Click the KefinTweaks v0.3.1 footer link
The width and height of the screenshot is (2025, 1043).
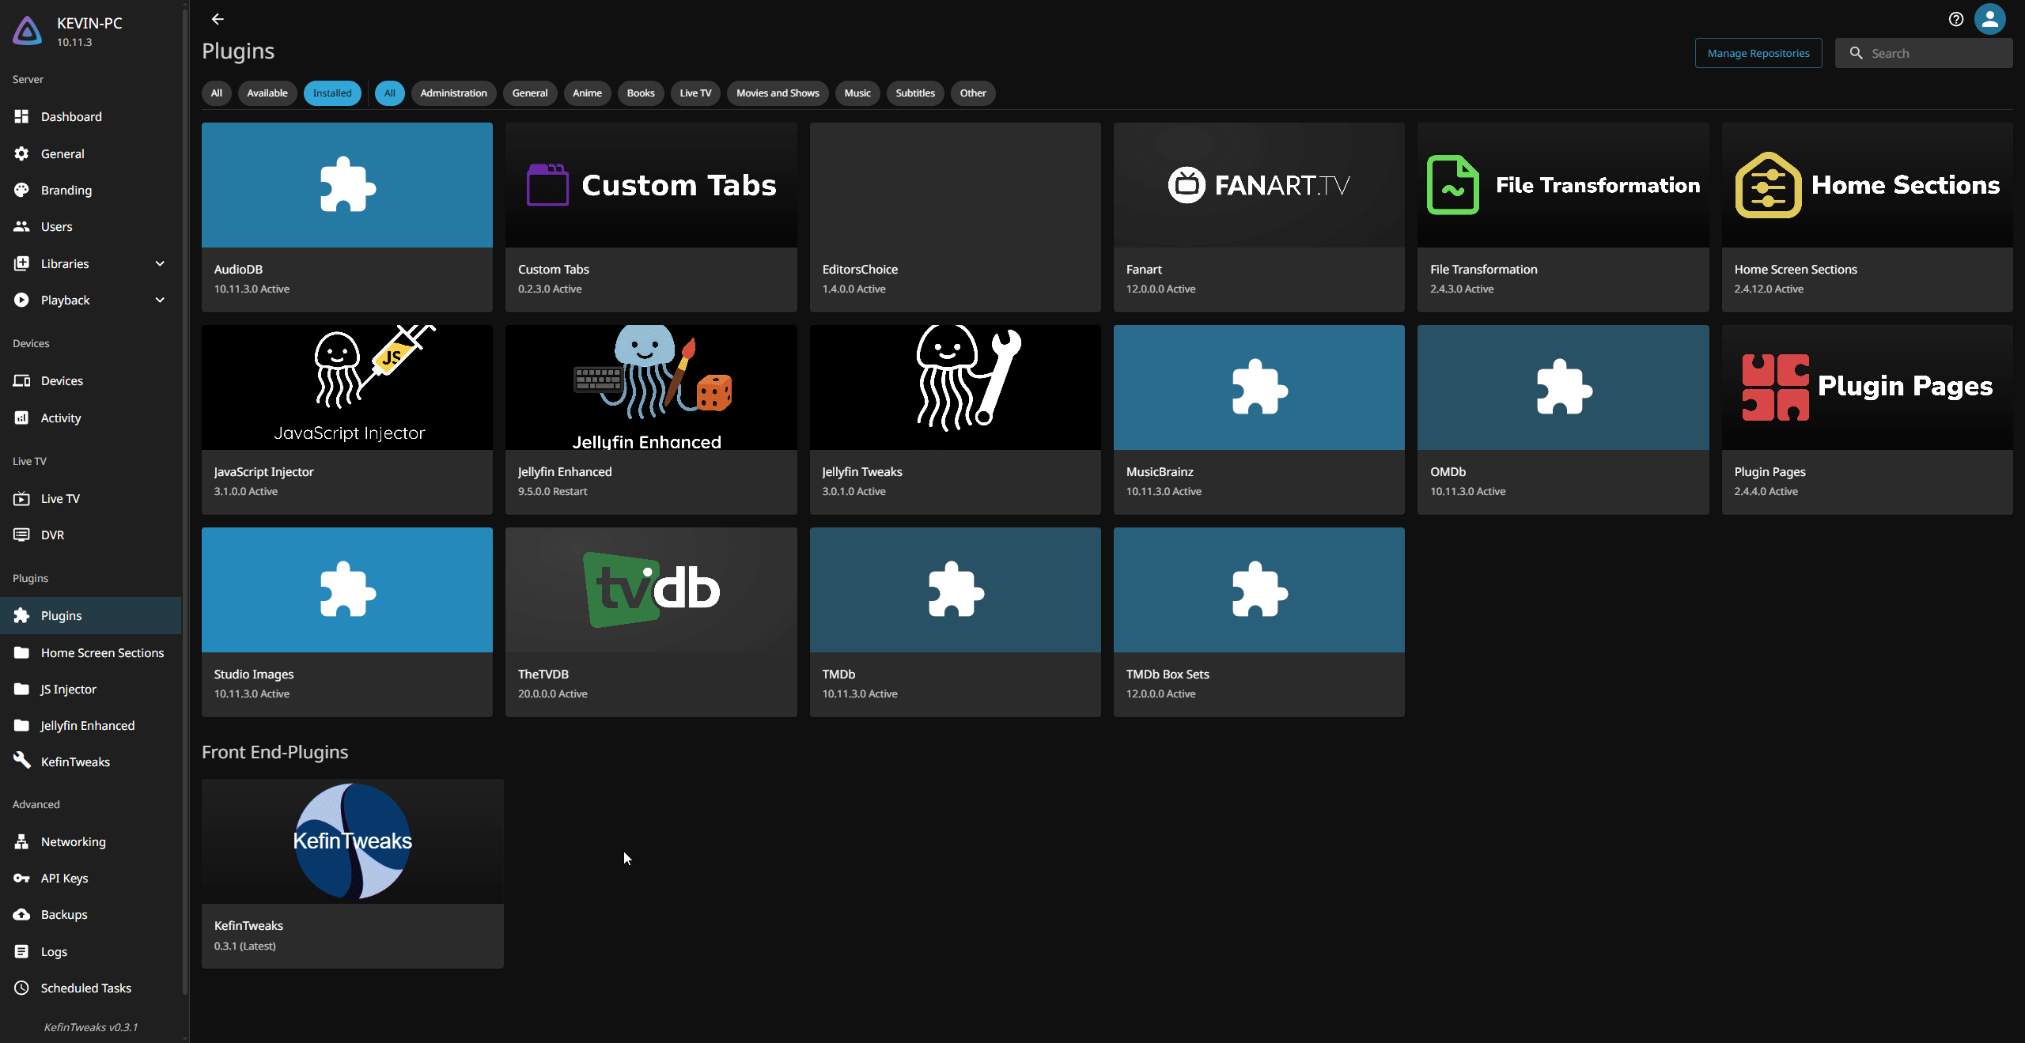(91, 1027)
